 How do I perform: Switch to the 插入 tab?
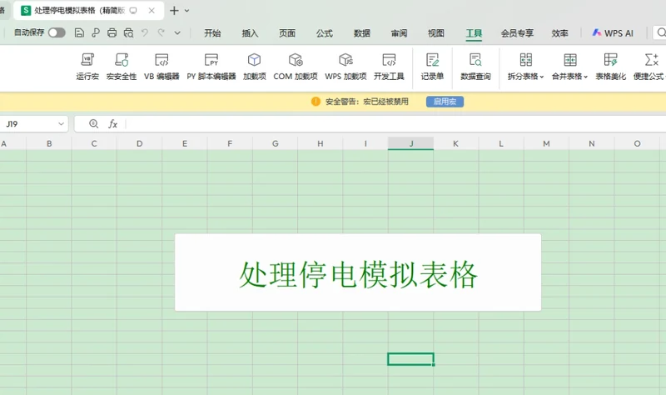click(x=250, y=33)
